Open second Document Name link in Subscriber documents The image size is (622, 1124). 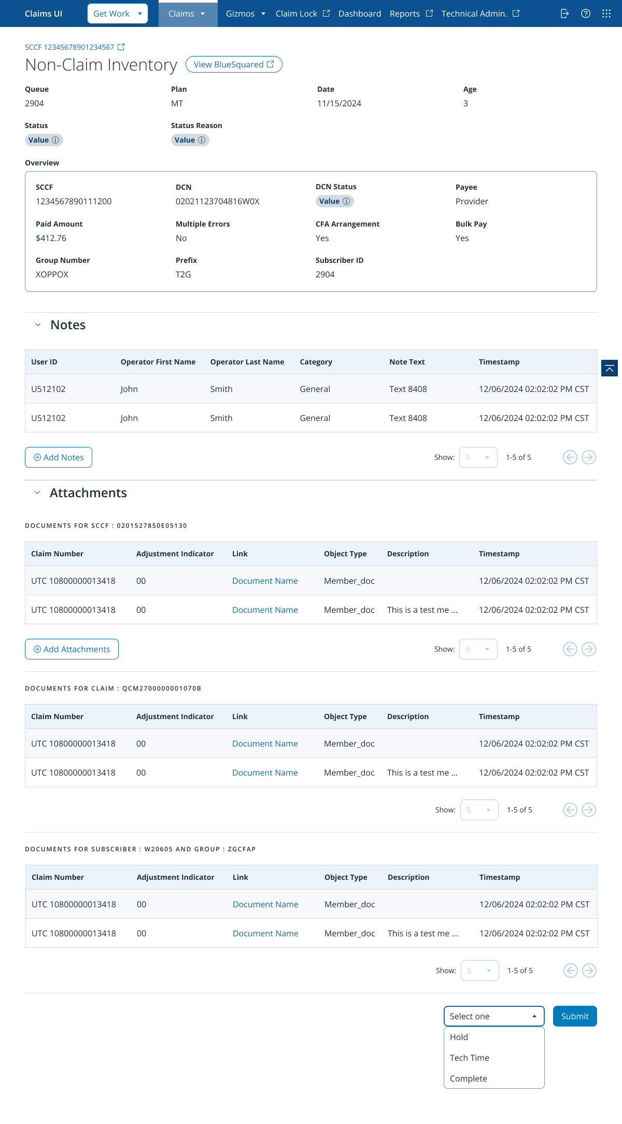coord(265,933)
